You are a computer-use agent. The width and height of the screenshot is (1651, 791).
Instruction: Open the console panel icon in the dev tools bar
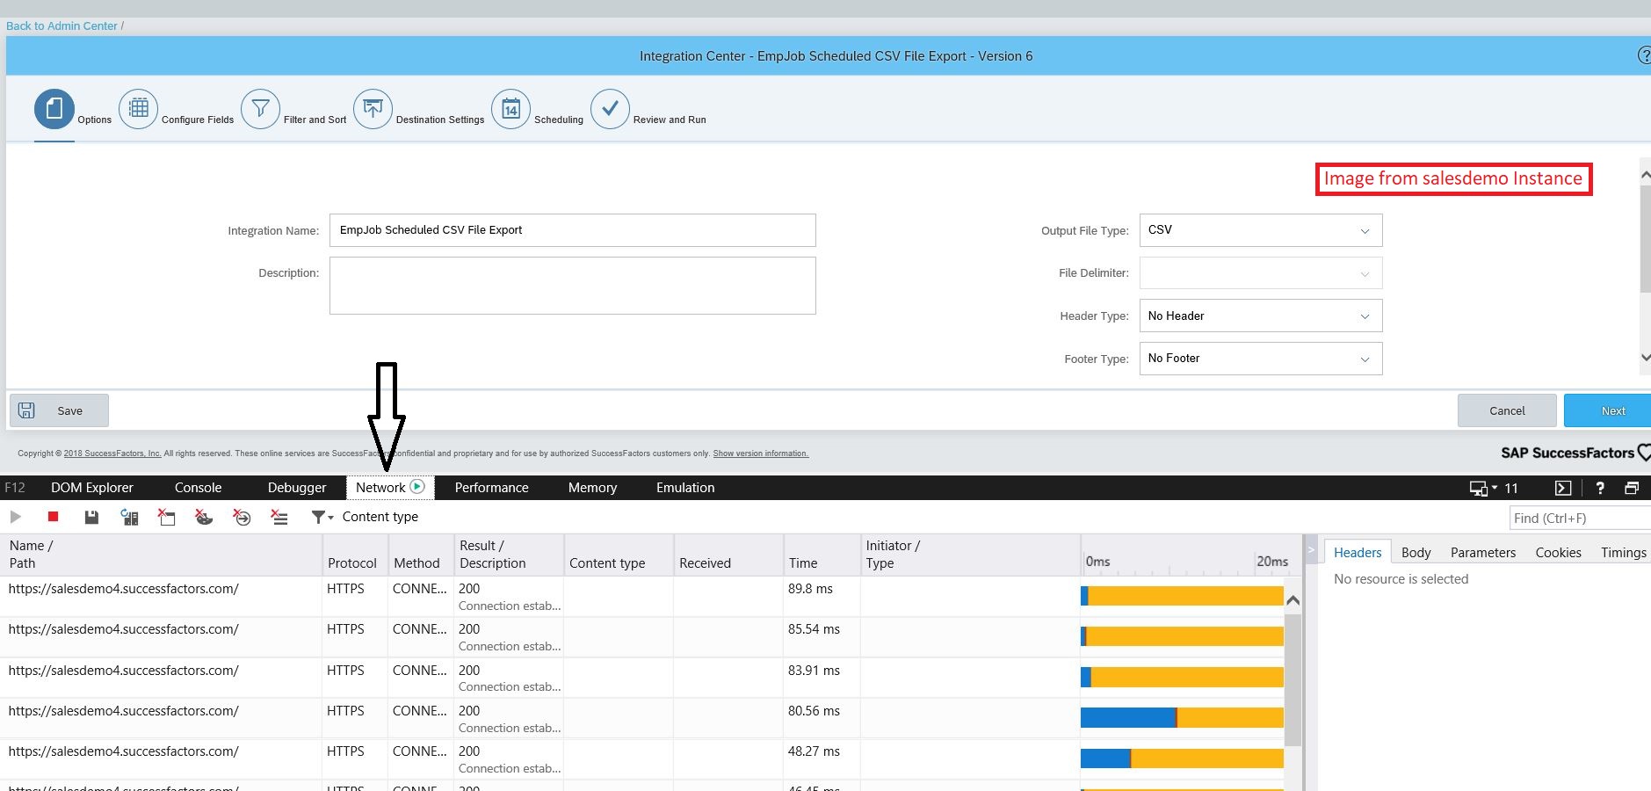tap(1562, 488)
